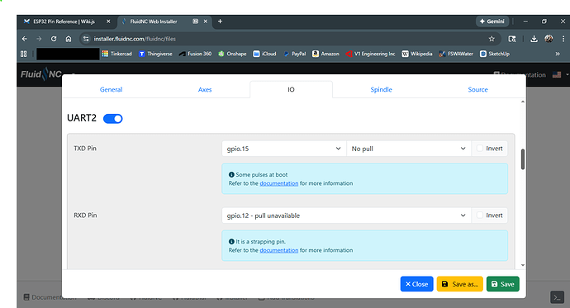Click the site info icon in address bar

86,39
